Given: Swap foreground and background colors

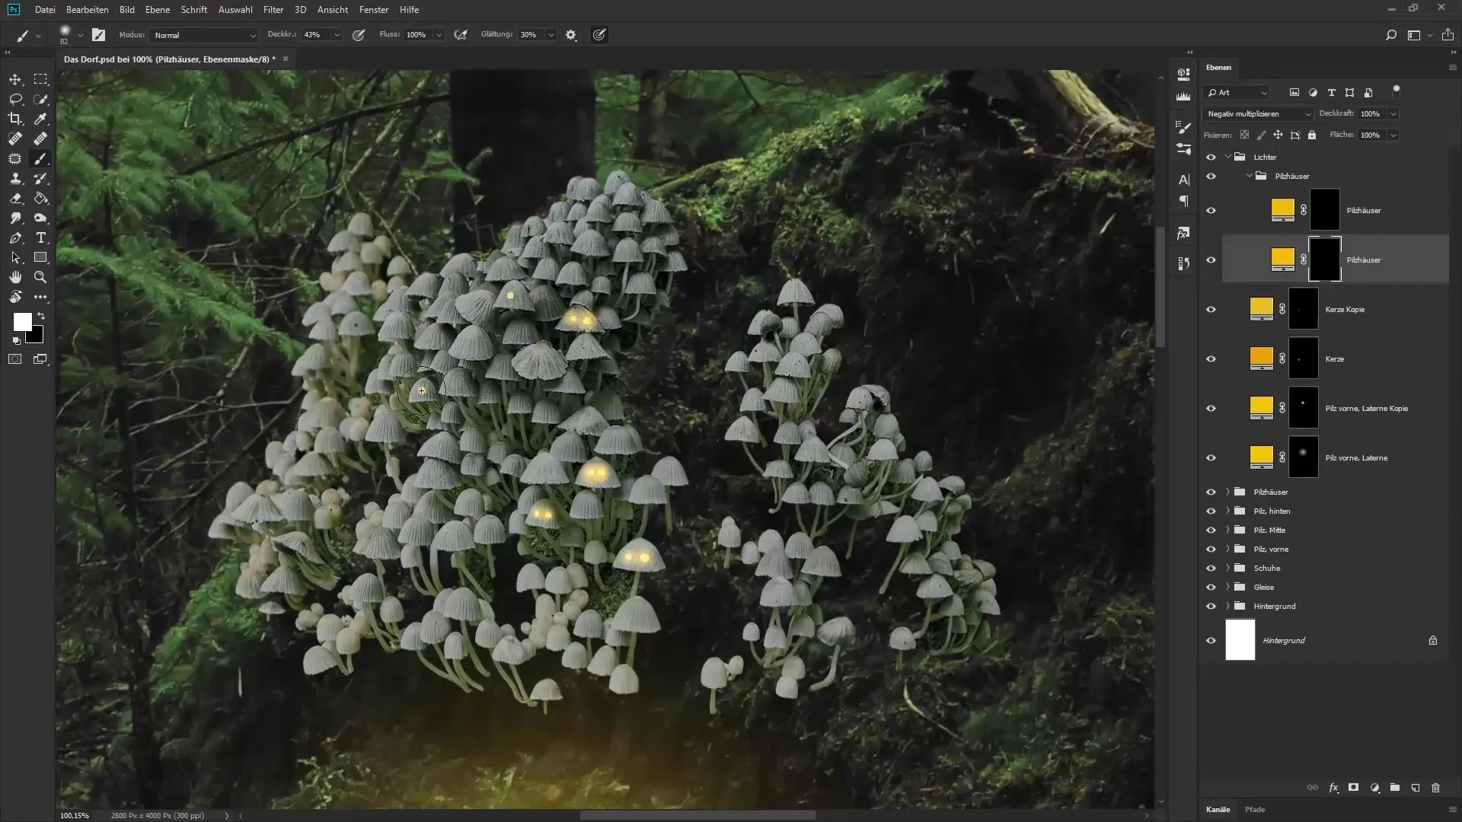Looking at the screenshot, I should [41, 315].
